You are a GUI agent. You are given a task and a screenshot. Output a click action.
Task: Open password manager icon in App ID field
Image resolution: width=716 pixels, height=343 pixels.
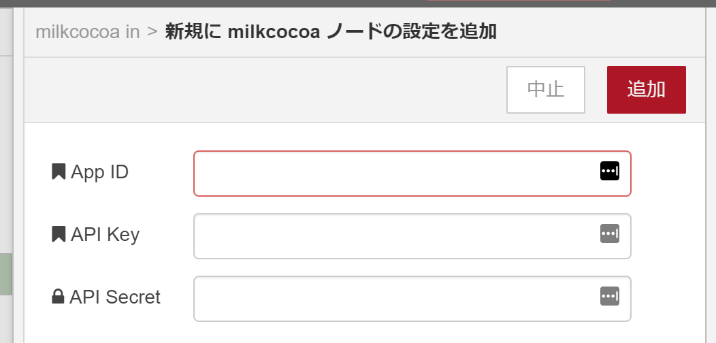[609, 171]
